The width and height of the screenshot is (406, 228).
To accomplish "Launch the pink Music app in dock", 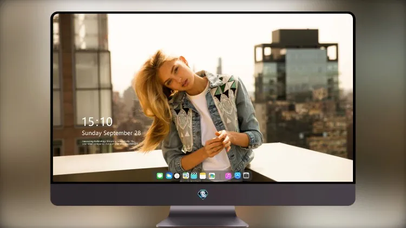I will [x=228, y=176].
